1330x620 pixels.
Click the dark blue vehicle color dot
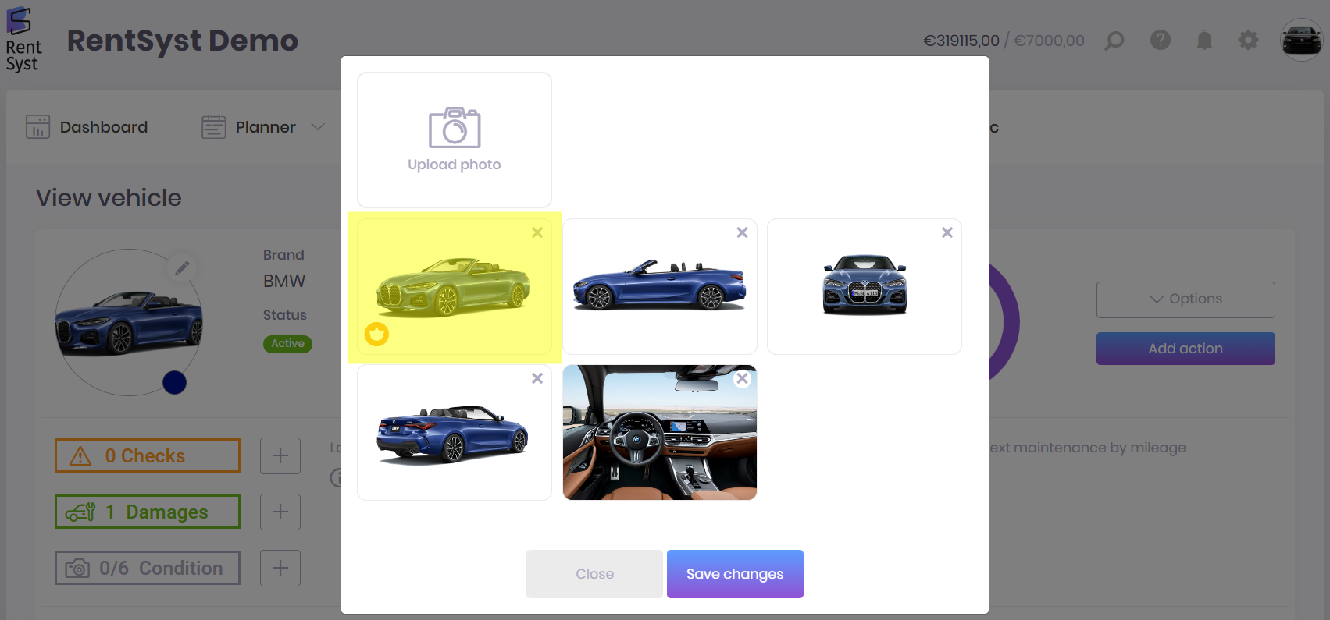[x=174, y=382]
